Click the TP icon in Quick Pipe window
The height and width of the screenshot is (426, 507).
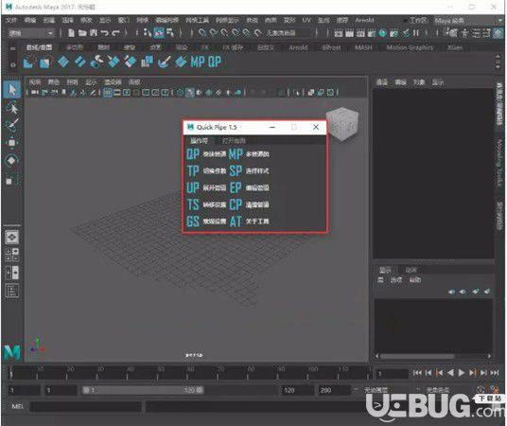pyautogui.click(x=193, y=170)
